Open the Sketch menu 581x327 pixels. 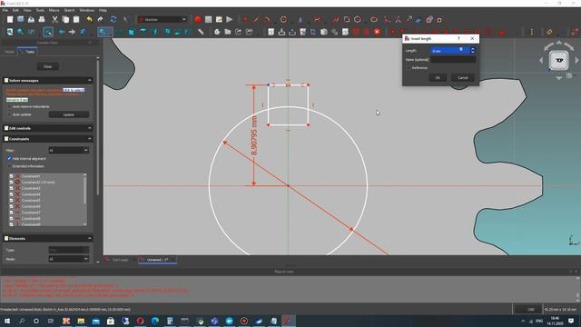click(x=69, y=10)
